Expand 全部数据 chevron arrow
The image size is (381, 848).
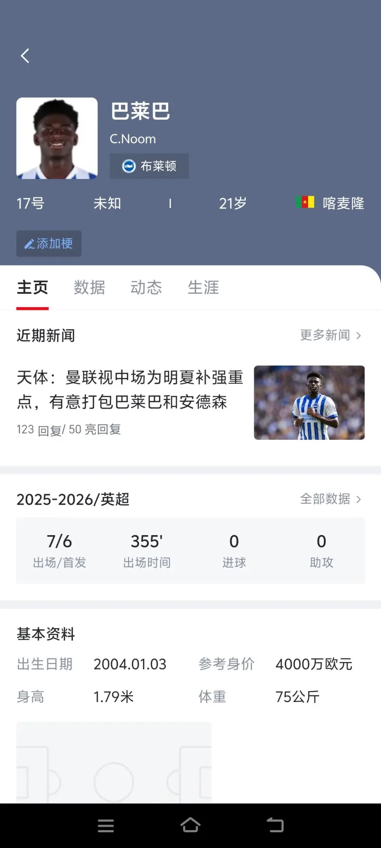click(359, 499)
